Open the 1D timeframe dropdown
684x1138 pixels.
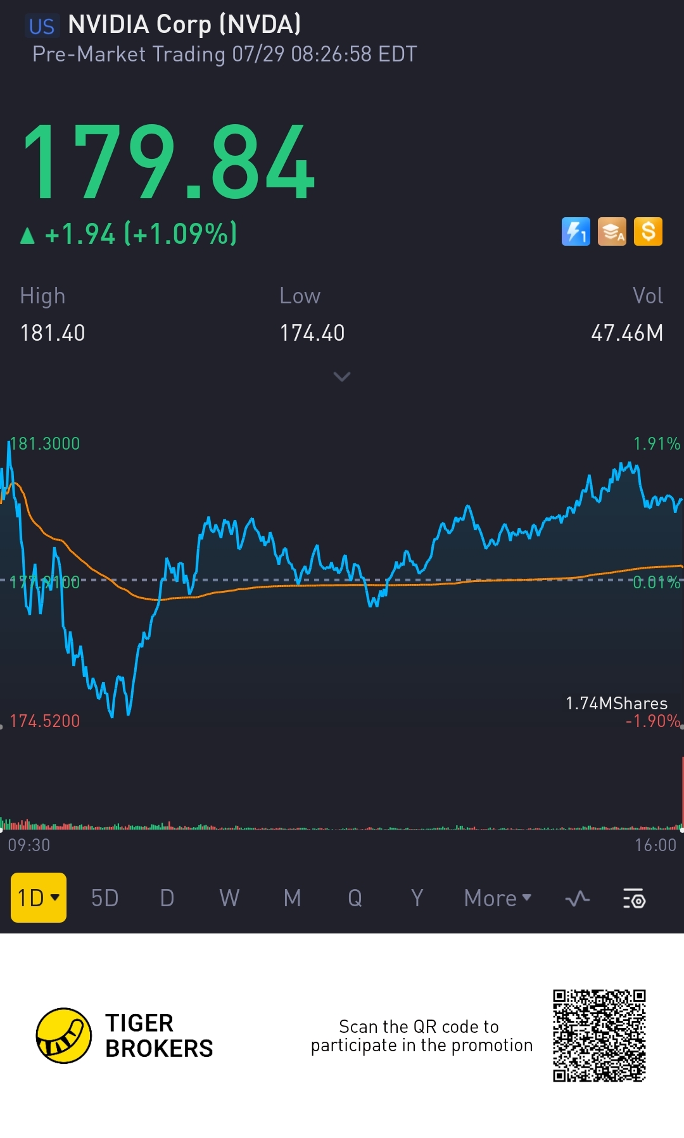tap(39, 897)
